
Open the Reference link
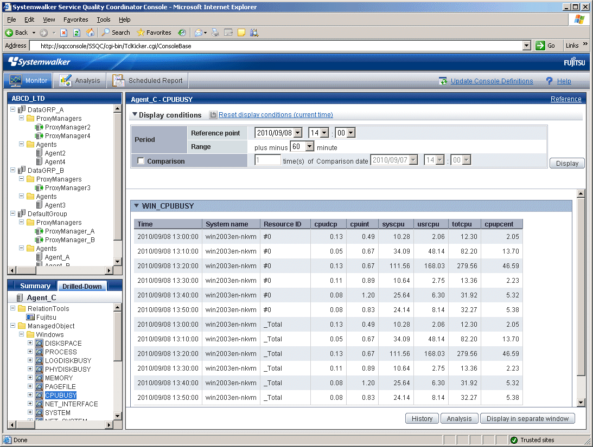click(x=566, y=99)
